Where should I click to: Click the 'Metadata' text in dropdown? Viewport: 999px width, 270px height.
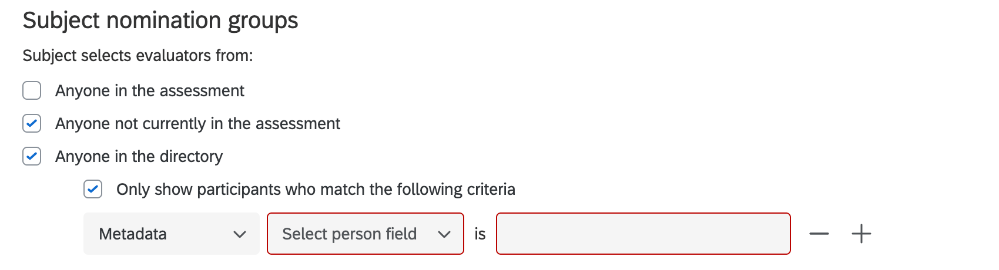133,234
